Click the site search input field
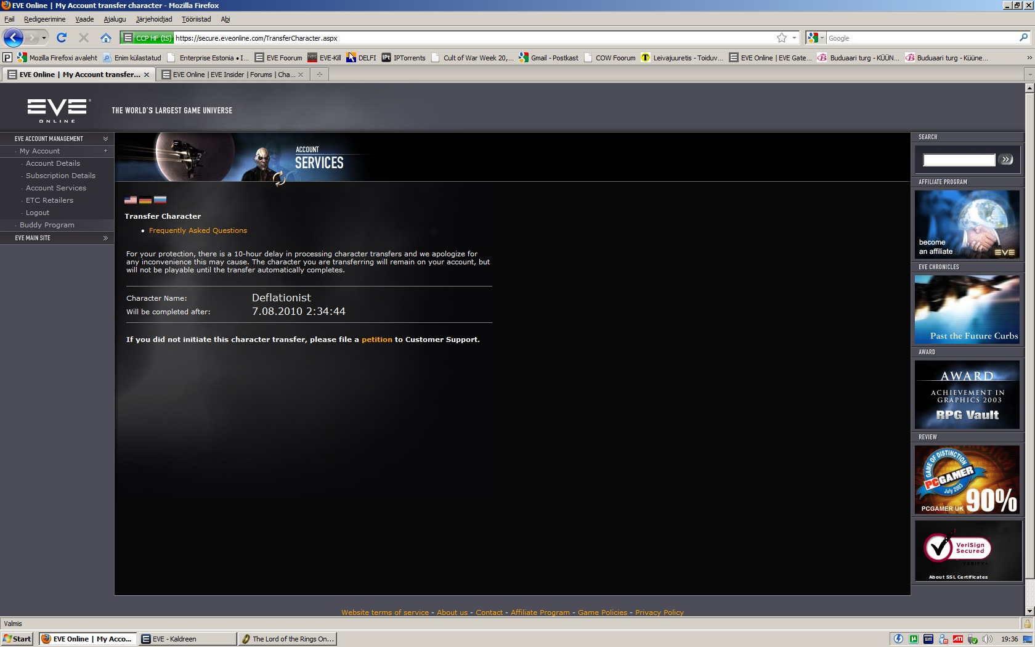 959,160
